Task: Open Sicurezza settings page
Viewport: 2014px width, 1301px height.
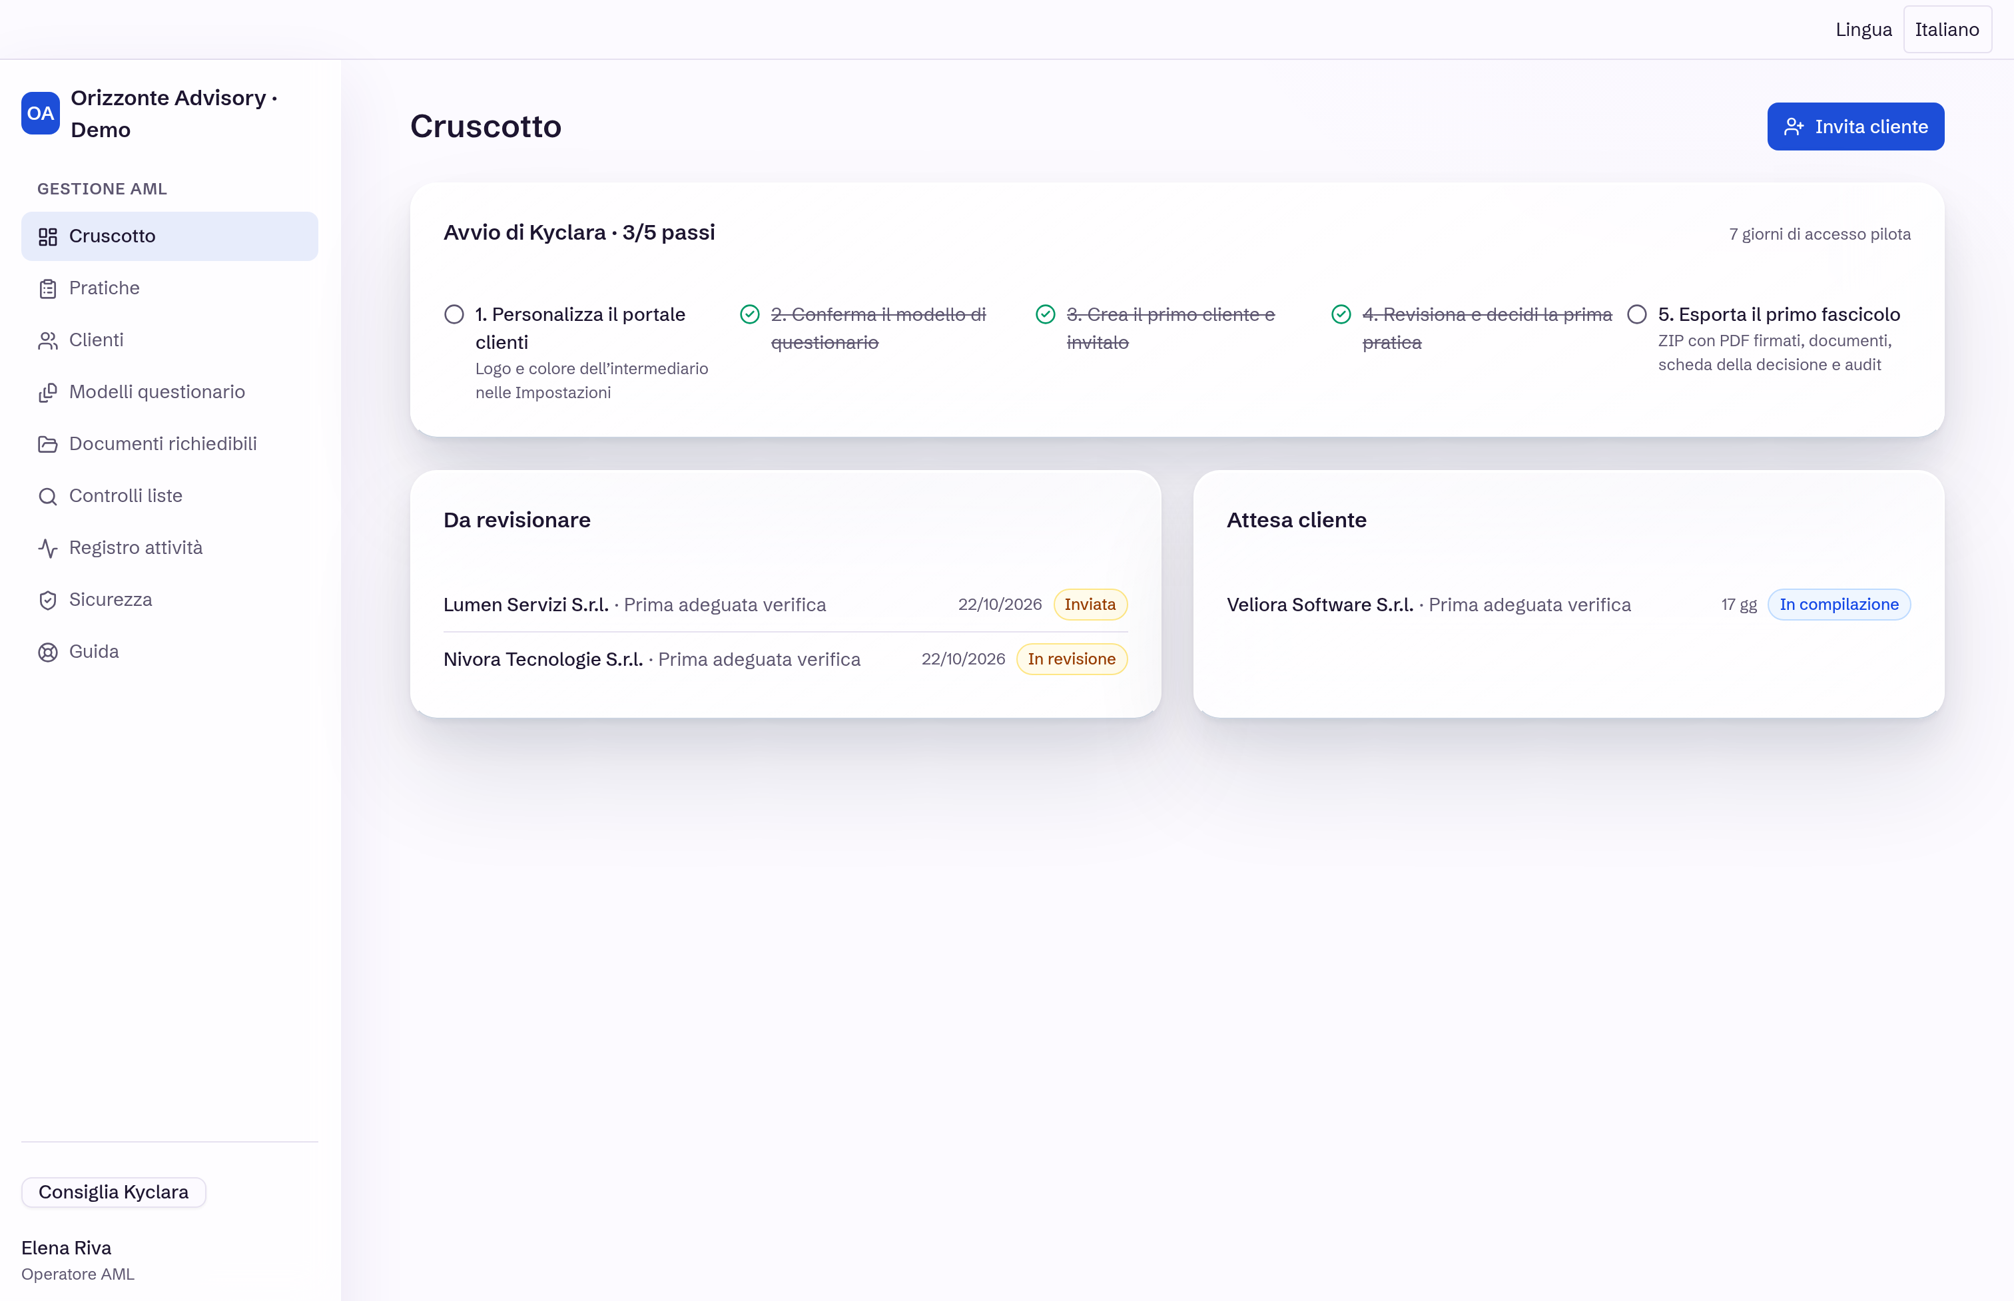Action: [170, 600]
